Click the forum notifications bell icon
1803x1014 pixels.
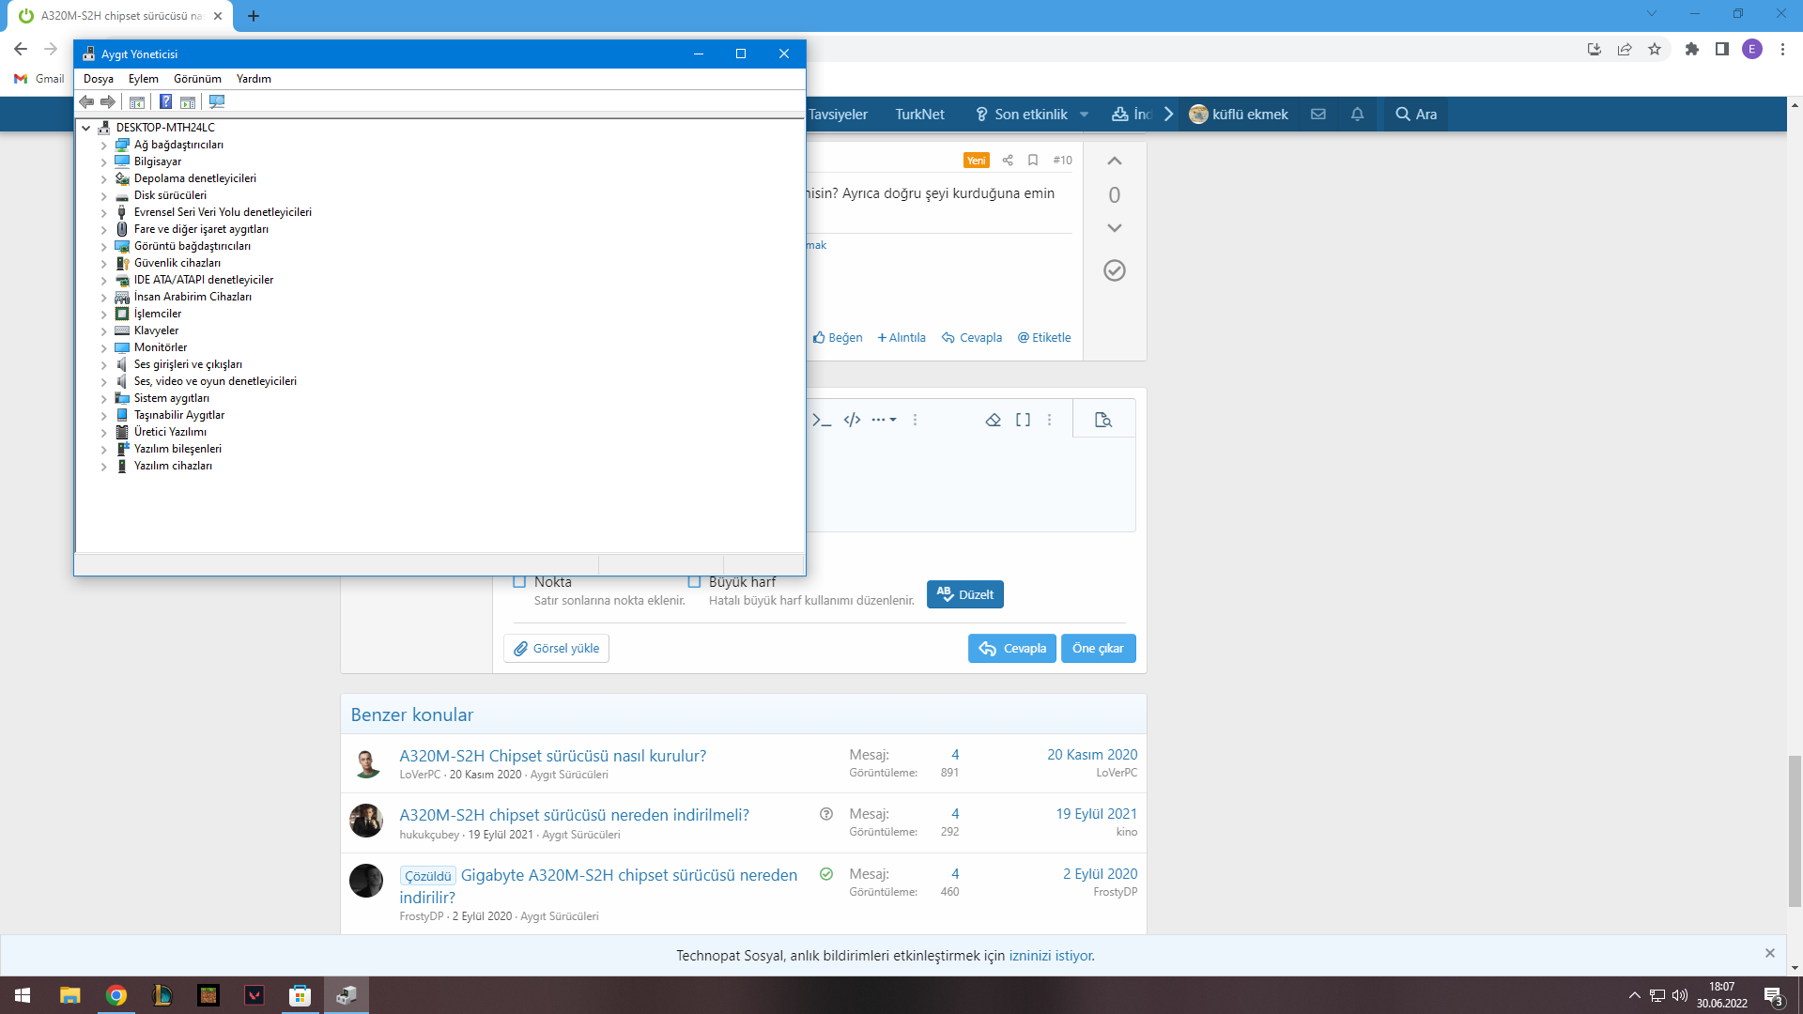(1357, 115)
